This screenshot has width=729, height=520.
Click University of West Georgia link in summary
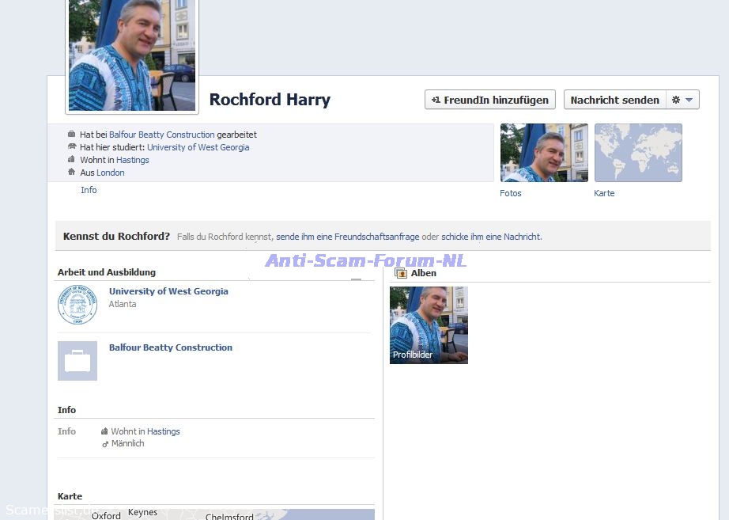pos(198,147)
